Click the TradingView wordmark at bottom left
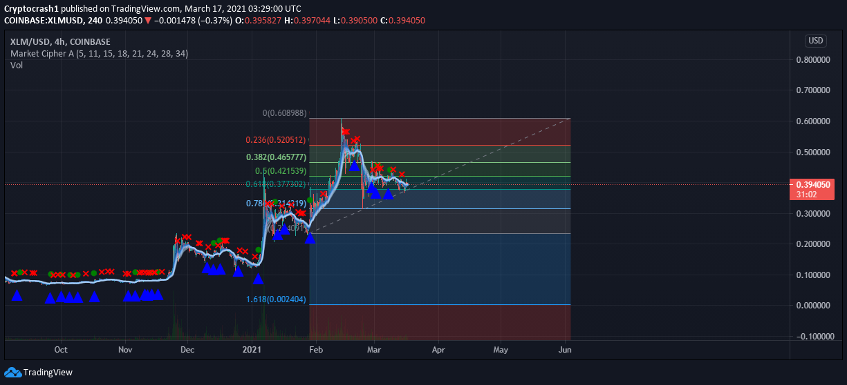 (x=48, y=373)
